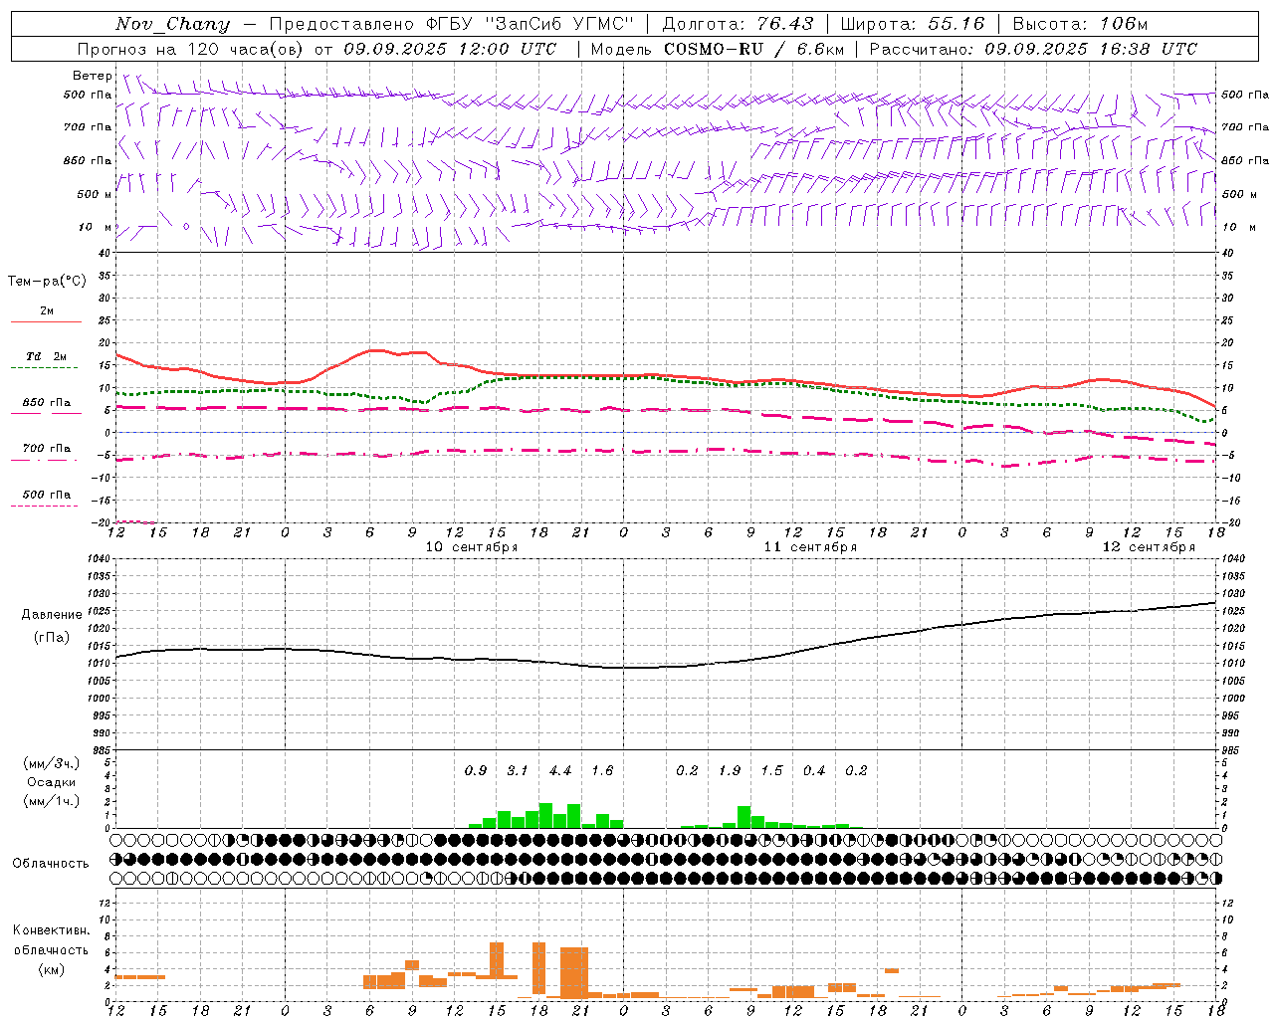Select the forecast start time "09.09.2025 12:00 UTC"
Image resolution: width=1274 pixels, height=1019 pixels.
pyautogui.click(x=450, y=49)
